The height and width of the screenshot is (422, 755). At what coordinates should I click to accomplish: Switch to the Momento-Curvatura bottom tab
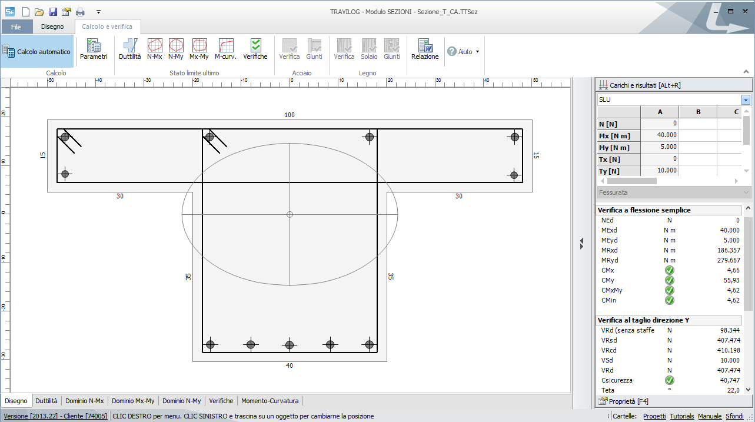[270, 401]
